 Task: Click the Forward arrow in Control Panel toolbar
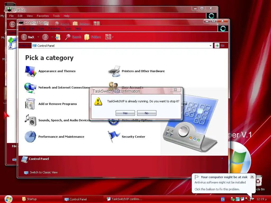(x=45, y=37)
